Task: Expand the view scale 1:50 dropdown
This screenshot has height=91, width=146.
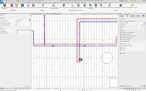Action: coord(23,32)
